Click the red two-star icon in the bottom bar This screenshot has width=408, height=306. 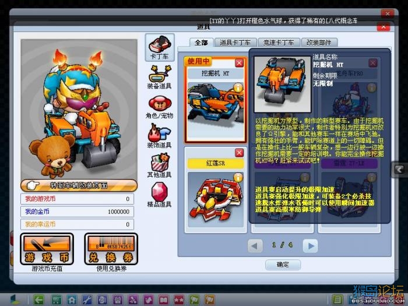click(x=179, y=300)
